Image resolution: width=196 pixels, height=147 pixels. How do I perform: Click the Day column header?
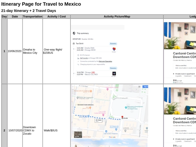click(x=4, y=17)
